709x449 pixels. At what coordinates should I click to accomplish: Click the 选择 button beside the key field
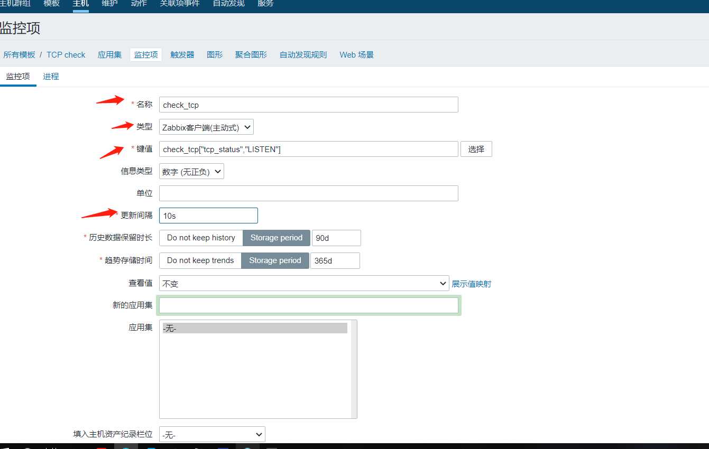point(476,149)
